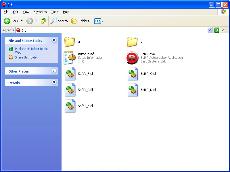The image size is (230, 172).
Task: Select the folder icon named b
Action: pyautogui.click(x=132, y=42)
